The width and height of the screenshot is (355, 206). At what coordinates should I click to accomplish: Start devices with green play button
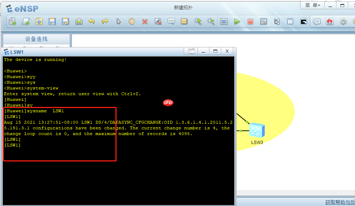pyautogui.click(x=237, y=21)
